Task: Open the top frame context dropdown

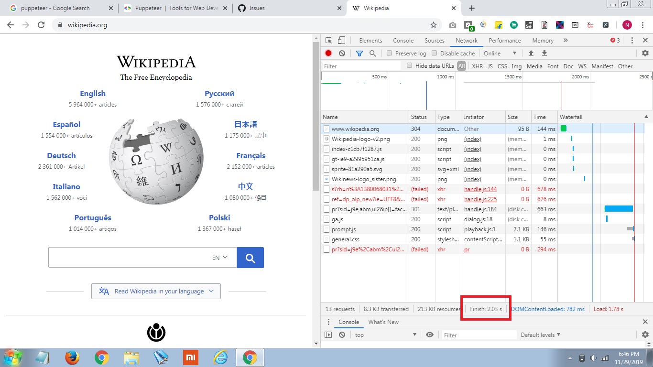Action: (385, 335)
